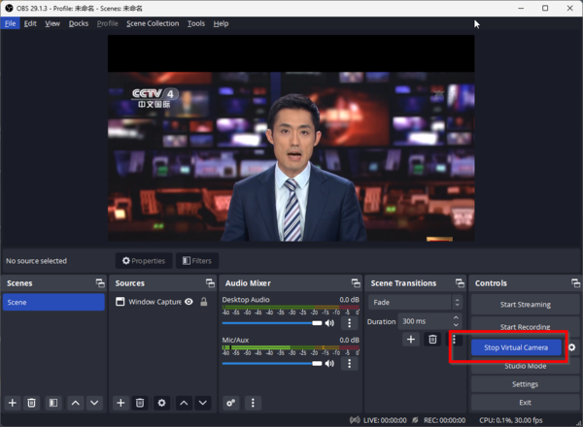The image size is (583, 427).
Task: Mute Desktop Audio speaker
Action: point(329,323)
